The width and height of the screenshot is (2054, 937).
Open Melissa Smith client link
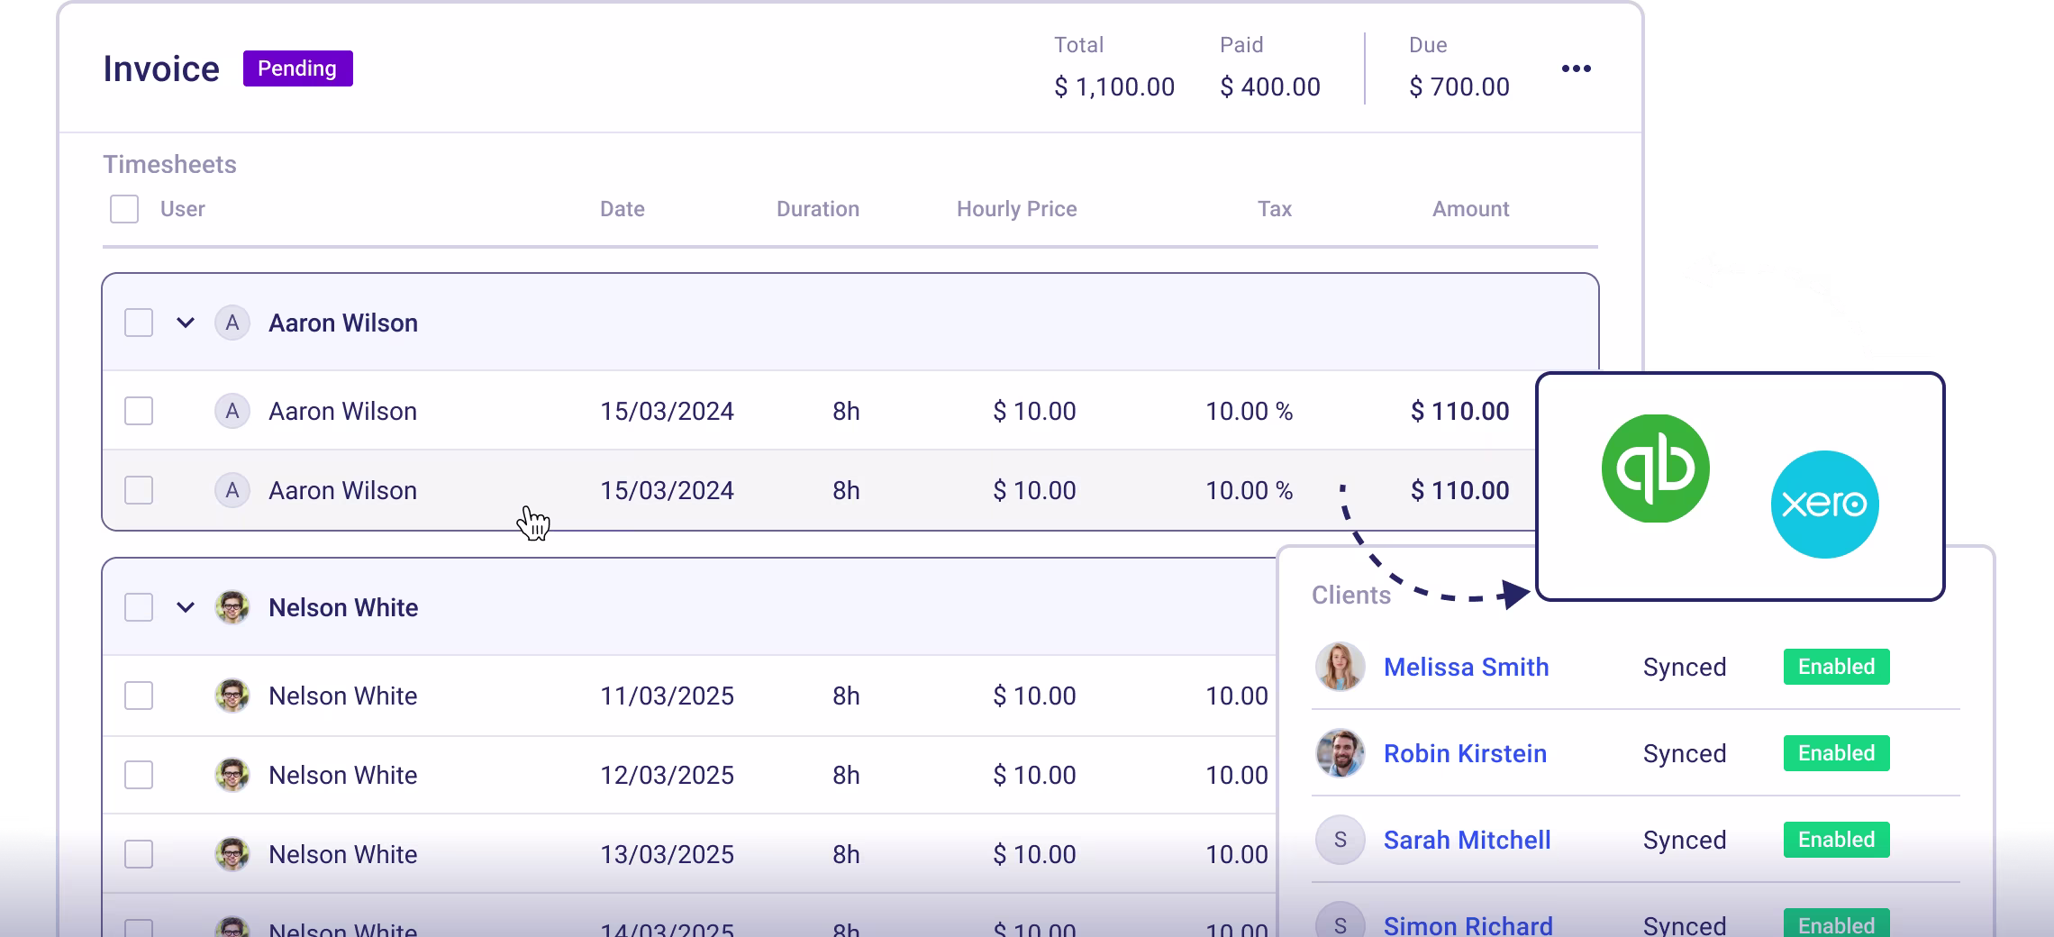point(1466,667)
